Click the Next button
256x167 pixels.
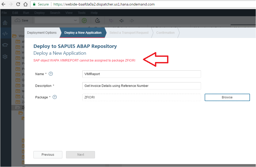[81, 155]
